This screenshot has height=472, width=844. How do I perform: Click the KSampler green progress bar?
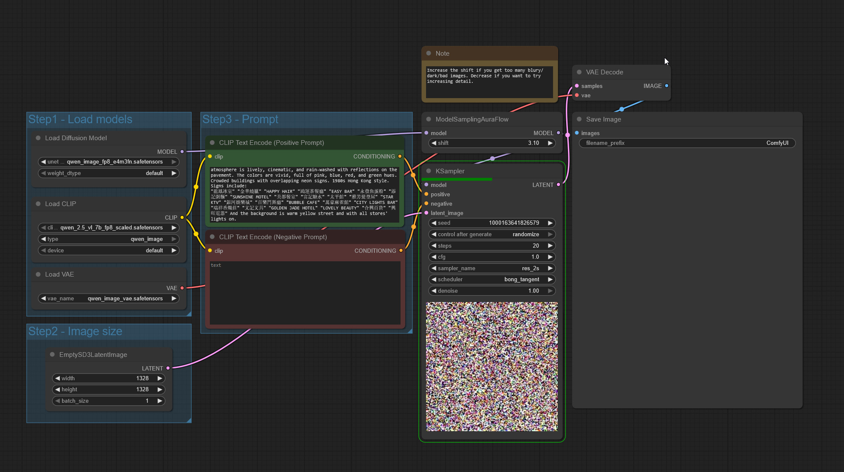click(457, 179)
